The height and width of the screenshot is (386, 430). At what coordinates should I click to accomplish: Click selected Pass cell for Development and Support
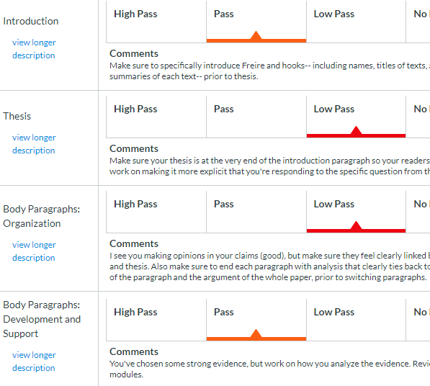click(x=256, y=320)
